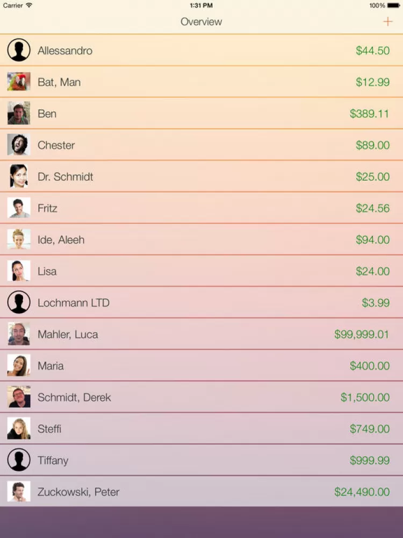This screenshot has width=403, height=538.
Task: Click Lochmann LTD's silhouette avatar icon
Action: [19, 302]
